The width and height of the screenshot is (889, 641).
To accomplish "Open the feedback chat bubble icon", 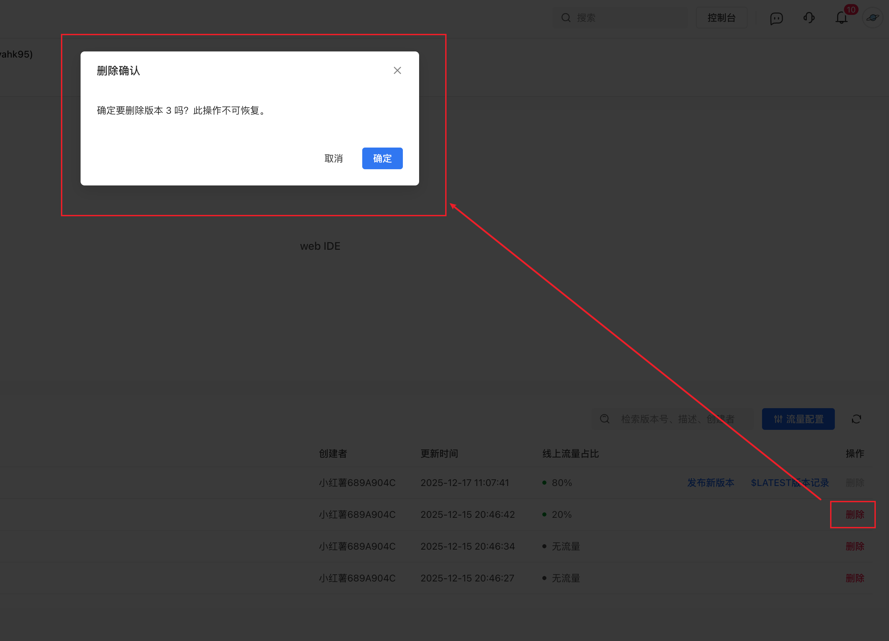I will tap(776, 18).
